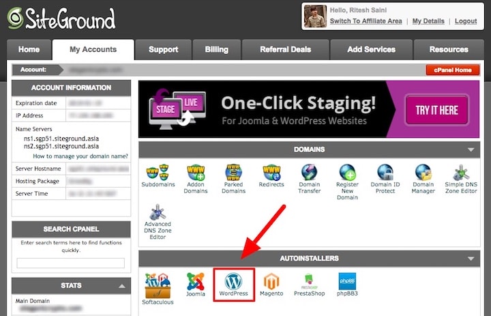The width and height of the screenshot is (491, 316).
Task: Launch the Joomla autoinstaller
Action: tap(196, 285)
